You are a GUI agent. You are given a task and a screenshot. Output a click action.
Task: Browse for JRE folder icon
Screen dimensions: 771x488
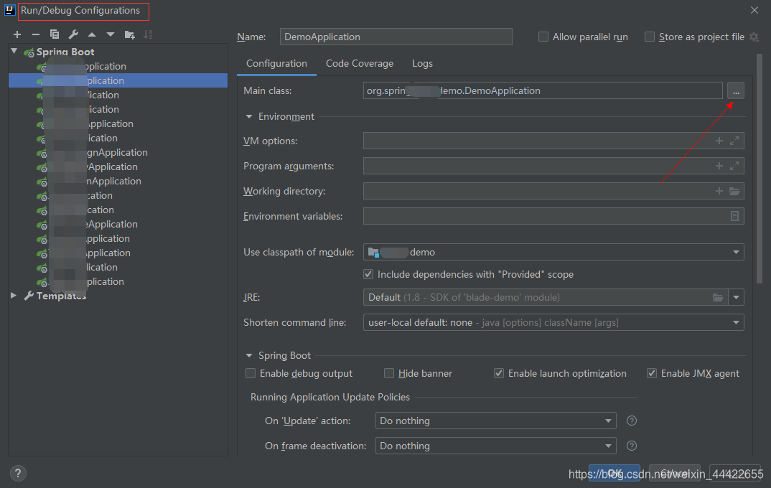pyautogui.click(x=718, y=297)
